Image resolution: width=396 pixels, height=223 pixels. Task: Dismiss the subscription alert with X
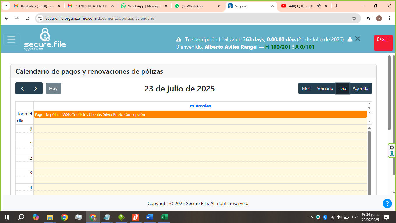point(358,39)
